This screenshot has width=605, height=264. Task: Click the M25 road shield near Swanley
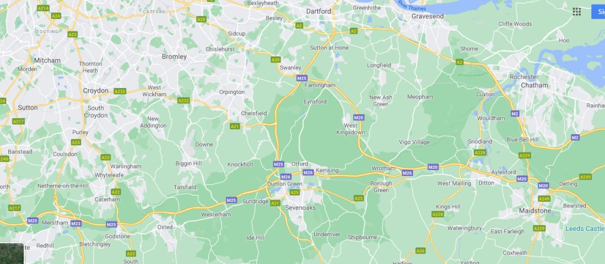302,78
